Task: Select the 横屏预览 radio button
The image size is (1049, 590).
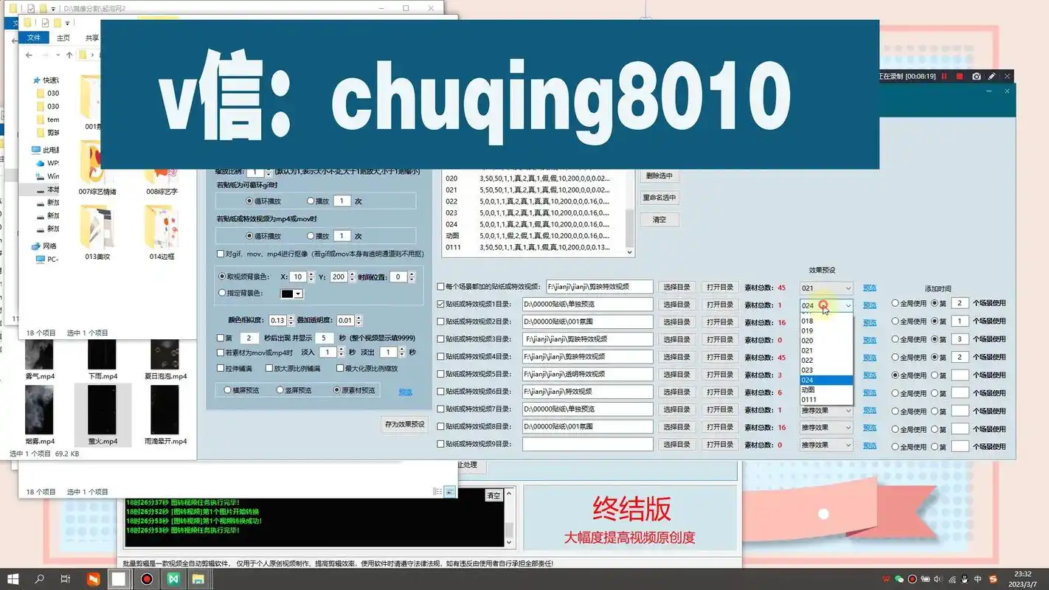Action: pos(228,390)
